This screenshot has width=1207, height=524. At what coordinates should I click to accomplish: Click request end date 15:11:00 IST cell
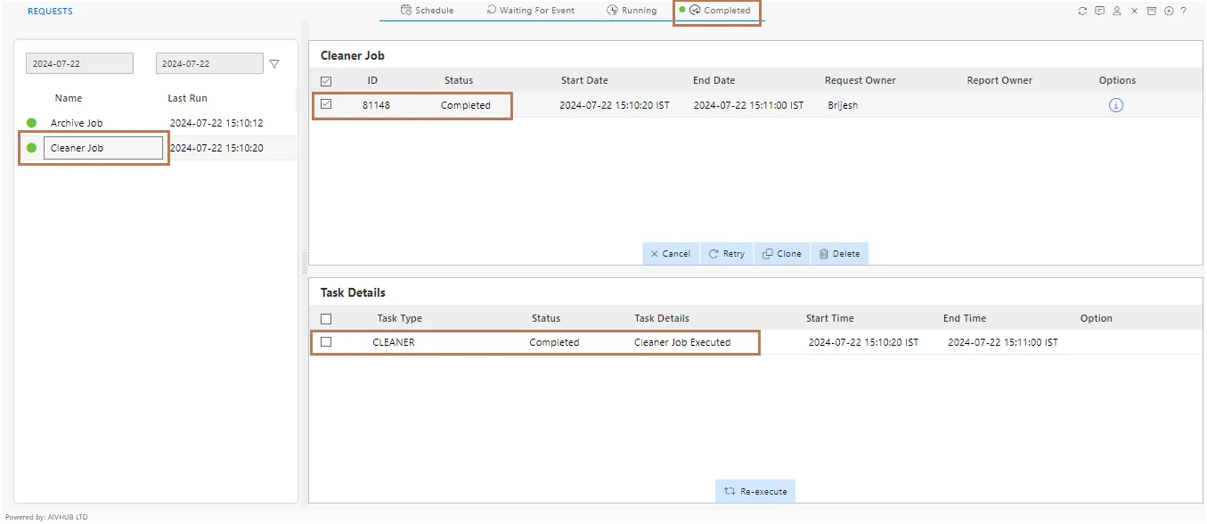pyautogui.click(x=748, y=105)
